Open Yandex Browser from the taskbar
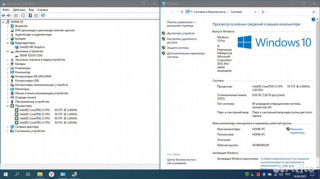This screenshot has height=179, width=320. point(52,174)
